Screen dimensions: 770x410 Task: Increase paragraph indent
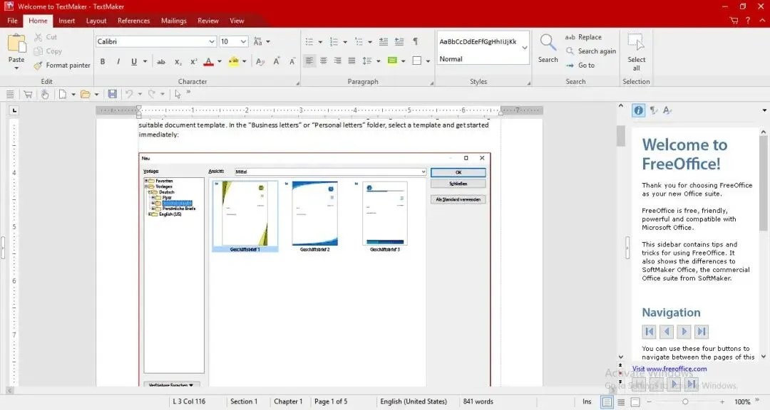tap(399, 42)
